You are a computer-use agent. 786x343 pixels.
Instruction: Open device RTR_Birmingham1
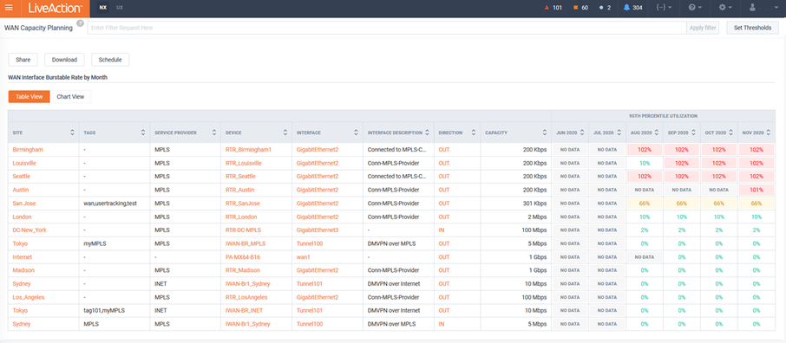[x=248, y=150]
